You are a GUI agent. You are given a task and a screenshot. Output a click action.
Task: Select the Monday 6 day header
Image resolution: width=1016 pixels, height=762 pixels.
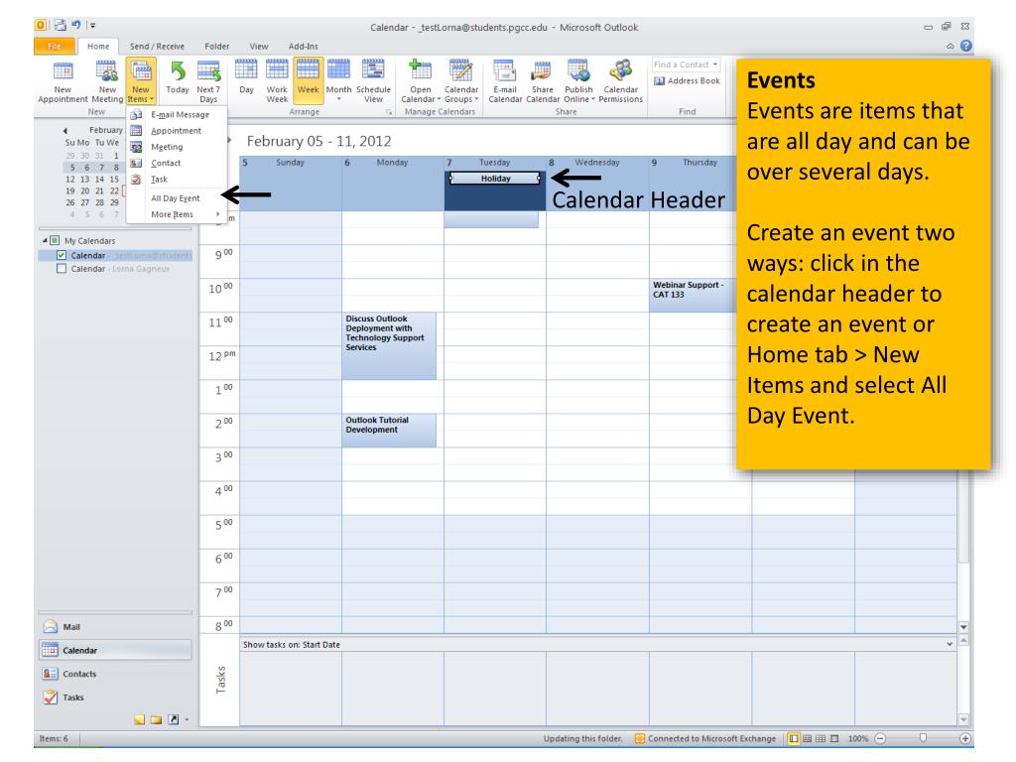tap(393, 163)
